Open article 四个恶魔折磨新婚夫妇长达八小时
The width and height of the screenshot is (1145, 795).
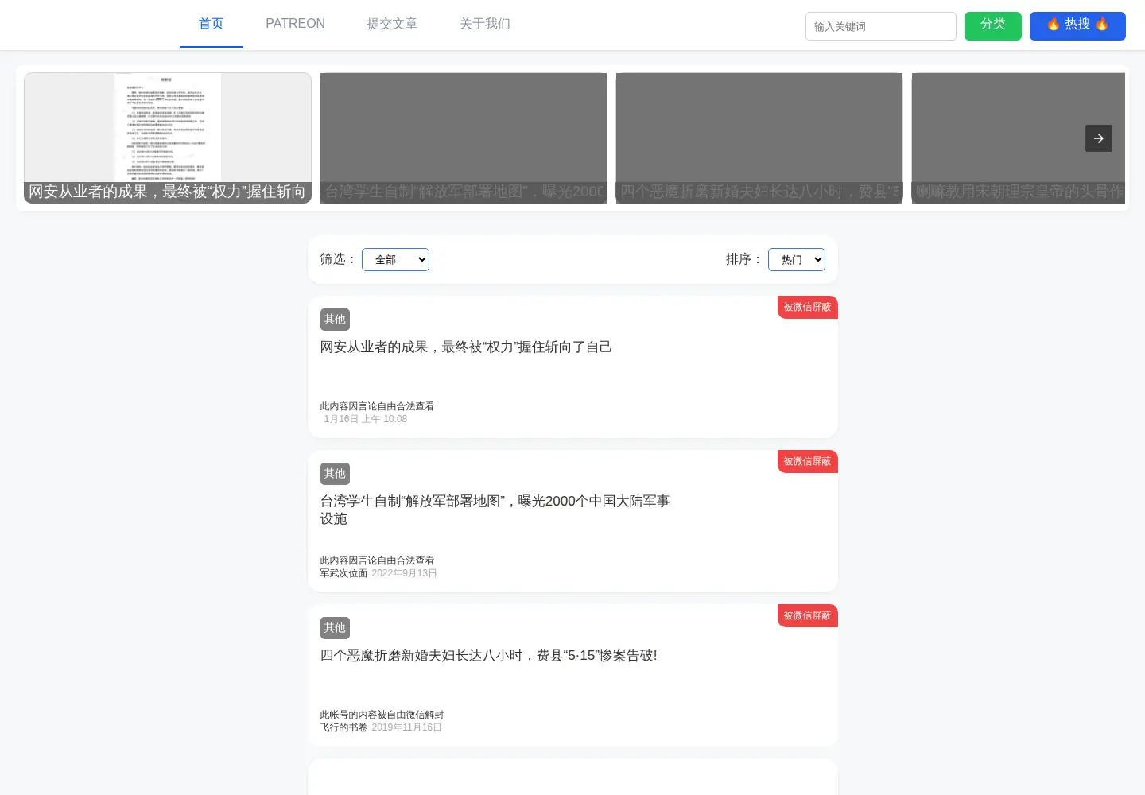click(488, 656)
